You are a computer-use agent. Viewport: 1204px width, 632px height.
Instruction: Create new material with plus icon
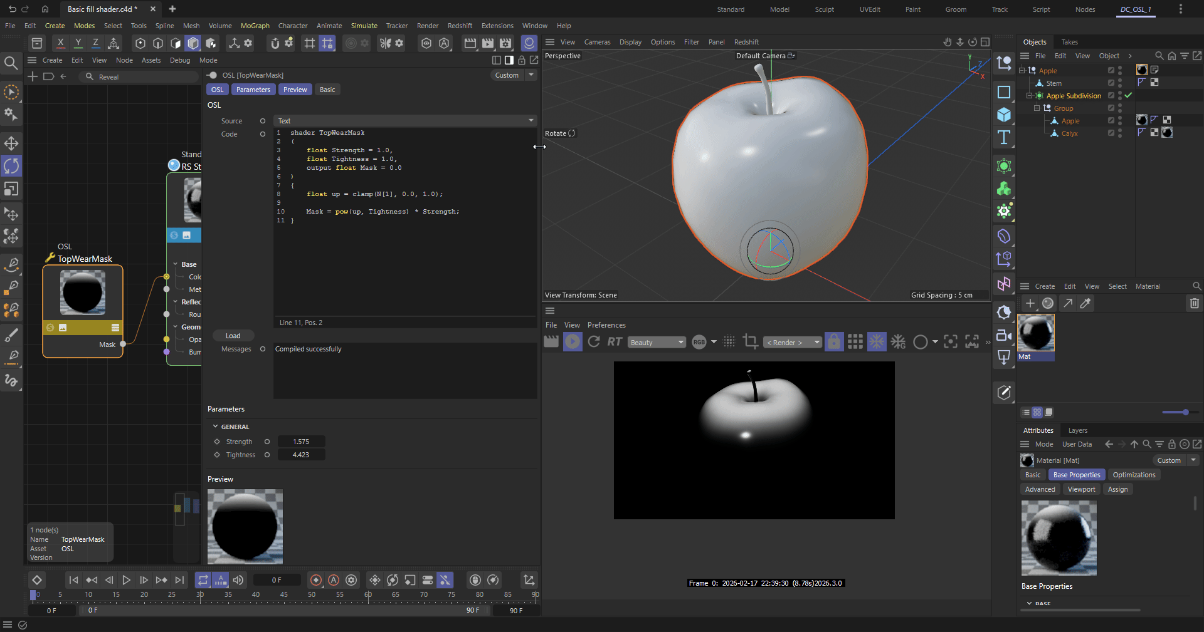1030,303
